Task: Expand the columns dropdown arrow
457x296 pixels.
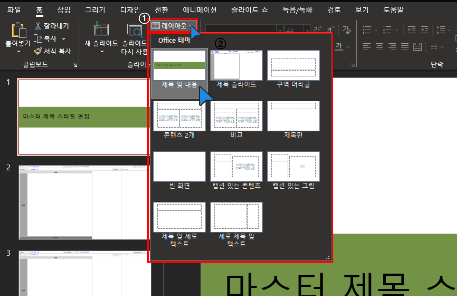Action: pos(442,47)
